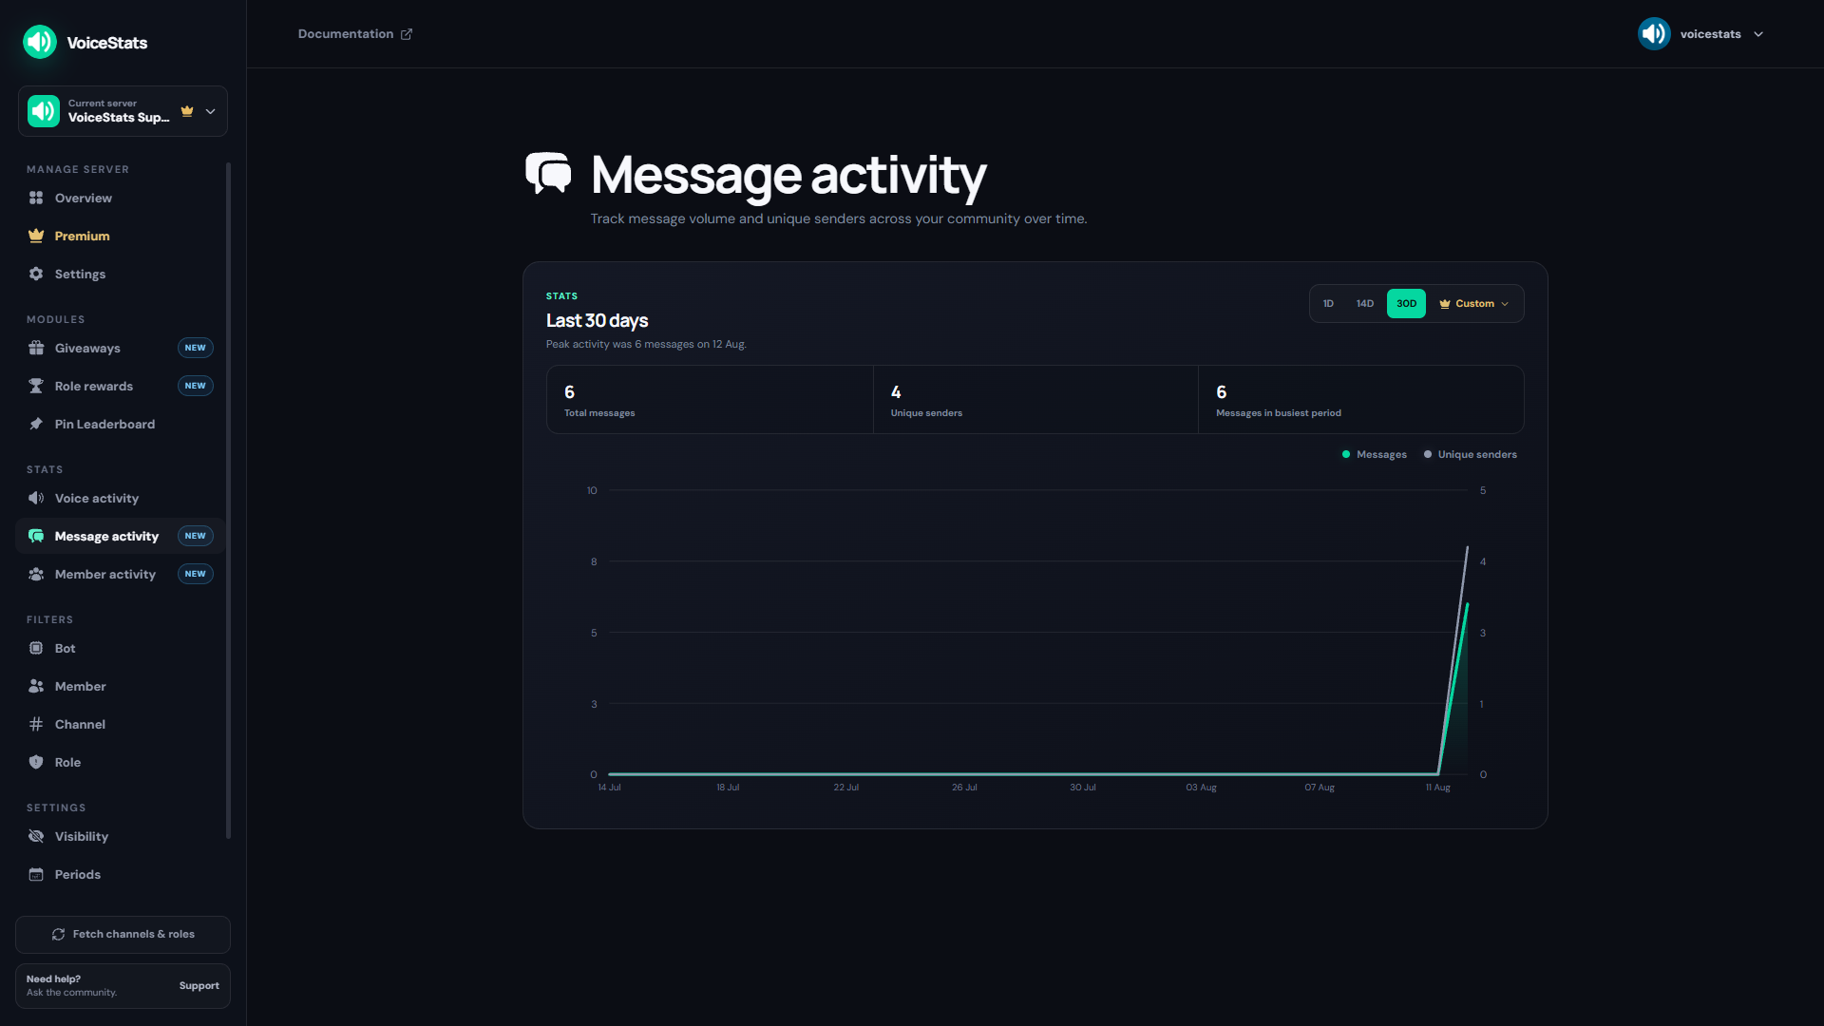Click the large chat bubbles heading icon
Image resolution: width=1824 pixels, height=1026 pixels.
[548, 173]
